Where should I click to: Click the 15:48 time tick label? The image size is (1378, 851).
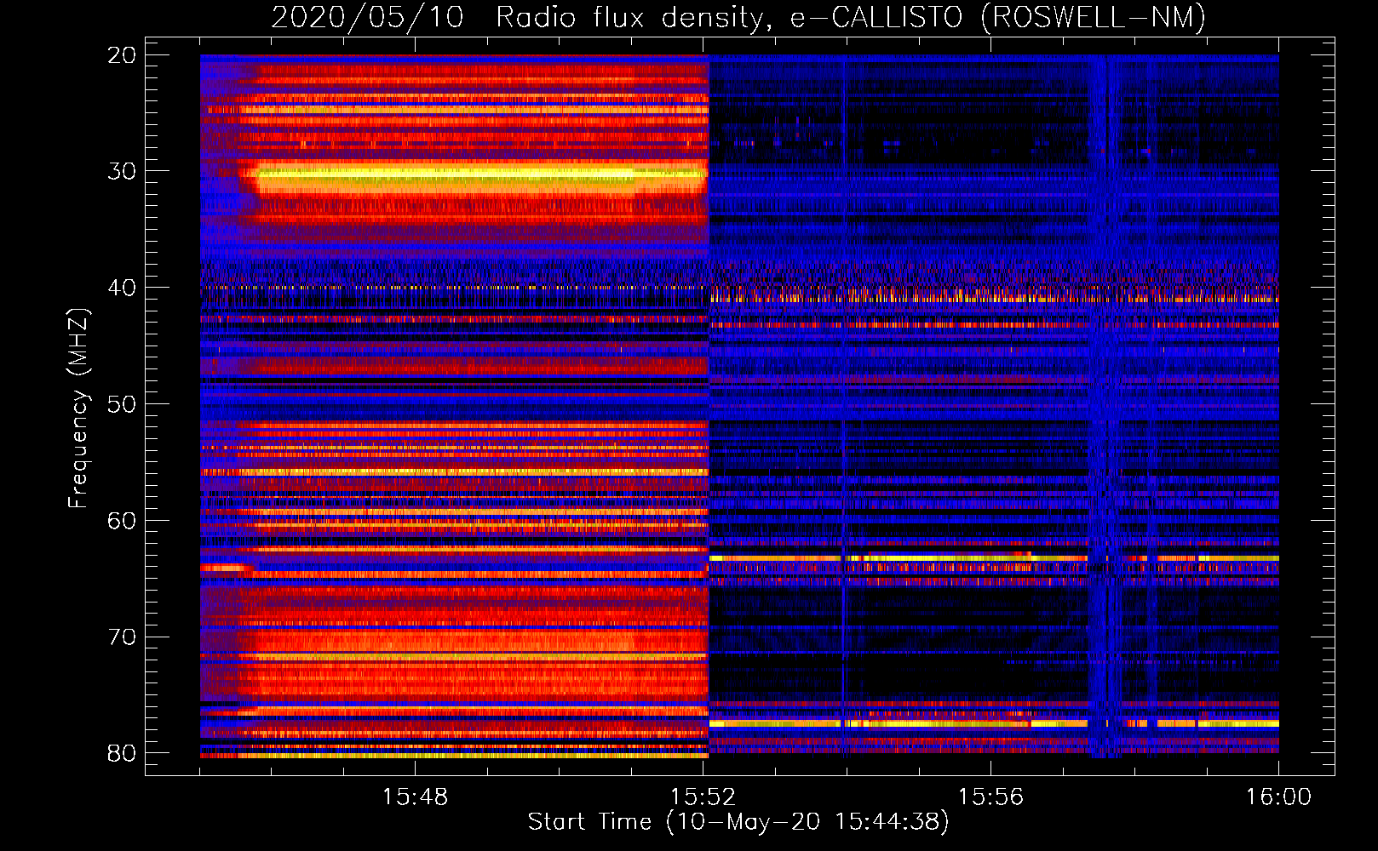[415, 797]
